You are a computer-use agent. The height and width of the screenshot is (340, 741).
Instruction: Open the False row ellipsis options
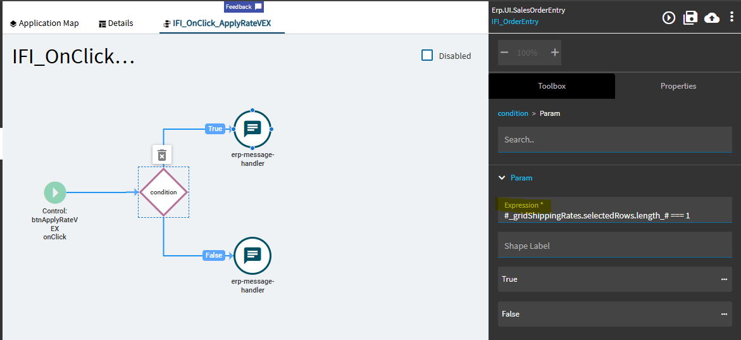point(724,314)
